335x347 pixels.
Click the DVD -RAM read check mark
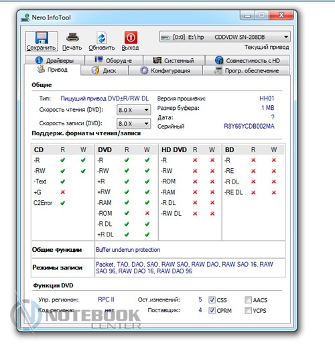click(x=127, y=202)
